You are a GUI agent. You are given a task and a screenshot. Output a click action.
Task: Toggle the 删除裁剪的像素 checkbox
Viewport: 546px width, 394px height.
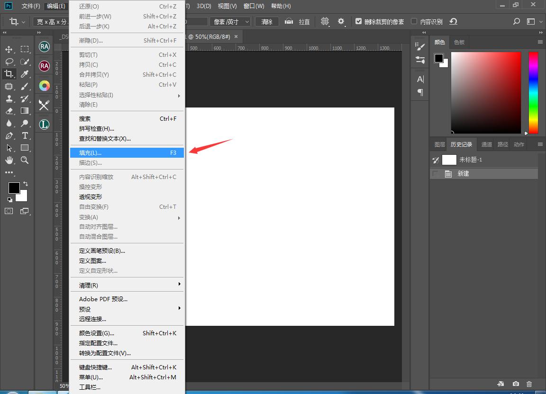click(359, 21)
